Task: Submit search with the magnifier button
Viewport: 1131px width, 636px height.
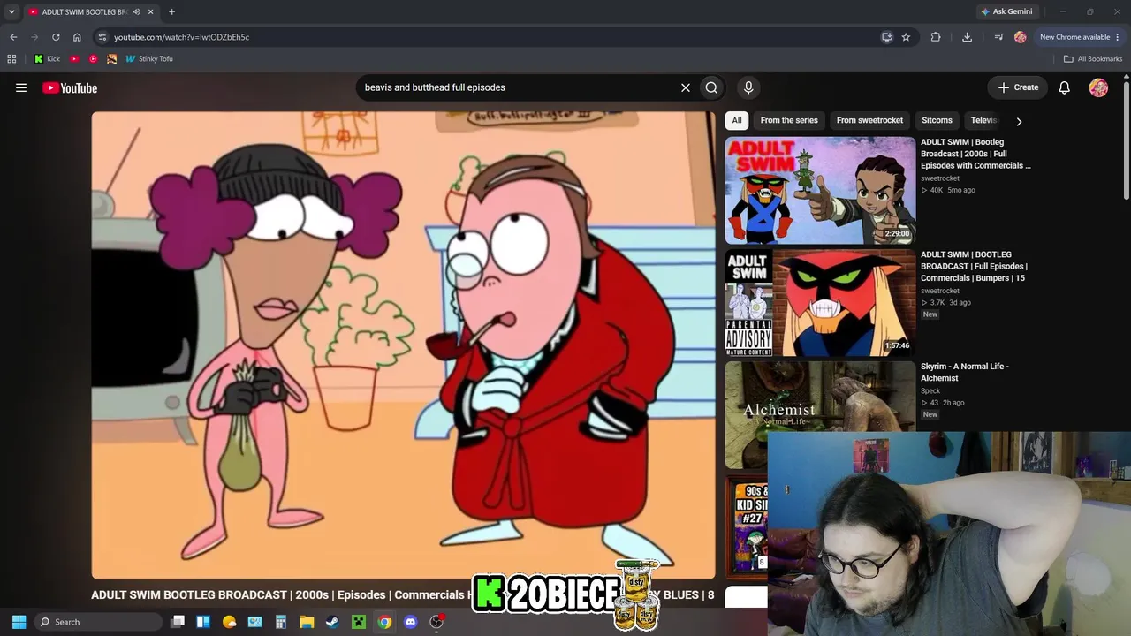Action: pos(711,87)
